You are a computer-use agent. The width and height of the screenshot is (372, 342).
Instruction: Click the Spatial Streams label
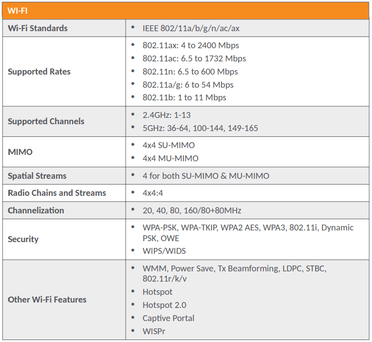click(37, 176)
